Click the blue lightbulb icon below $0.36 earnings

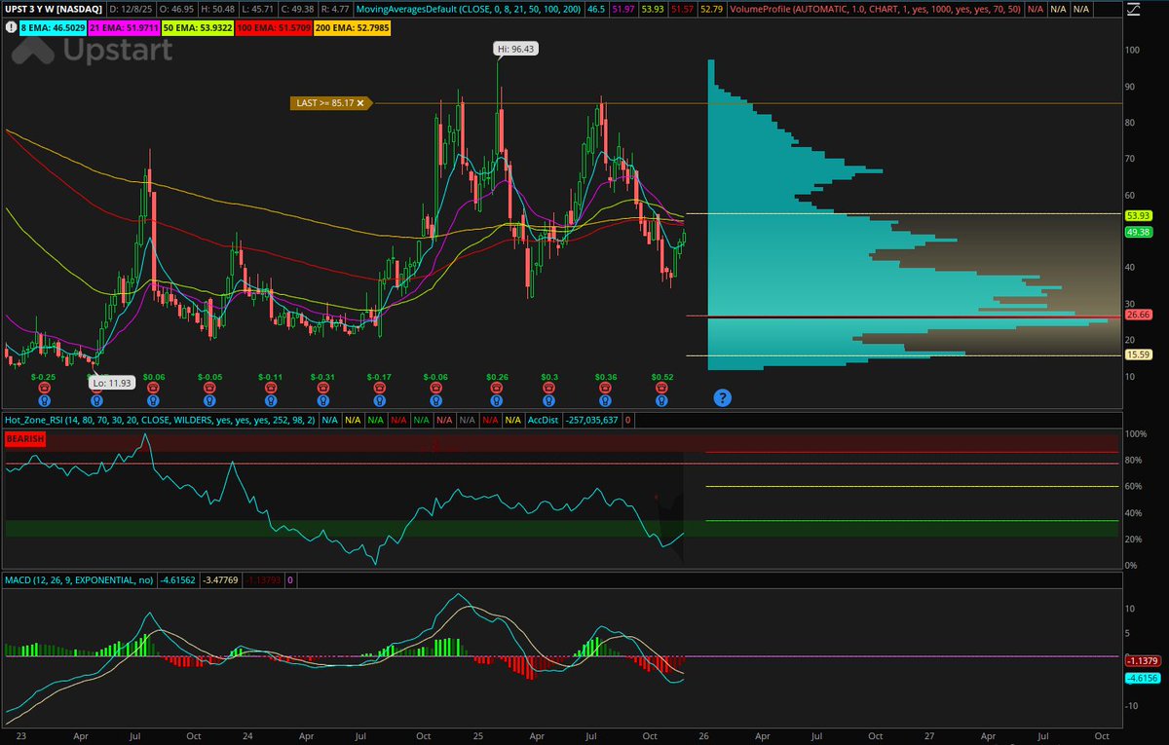(606, 399)
